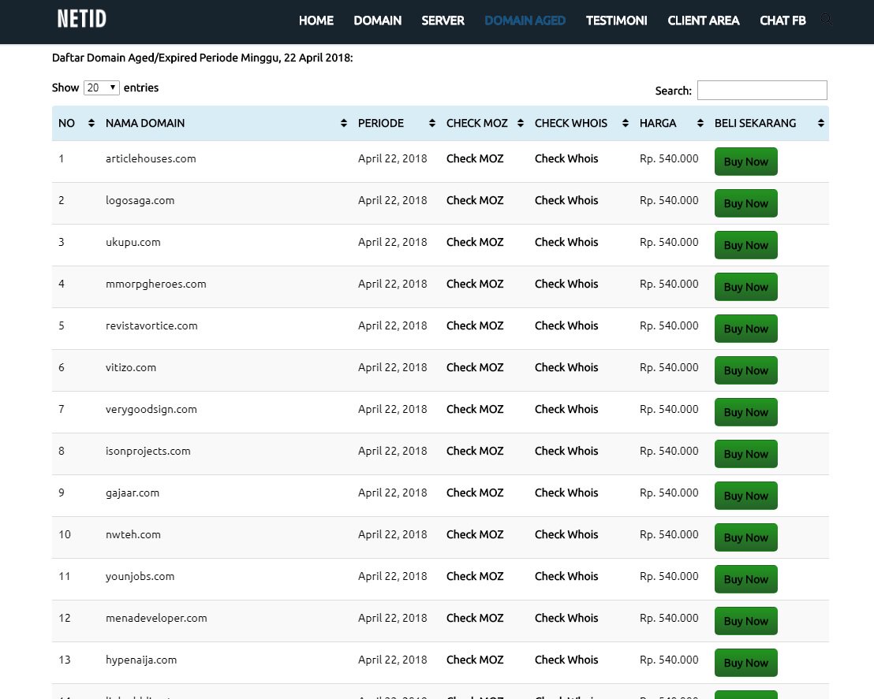Screen dimensions: 874x699
Task: Open the SERVER menu item
Action: click(x=443, y=20)
